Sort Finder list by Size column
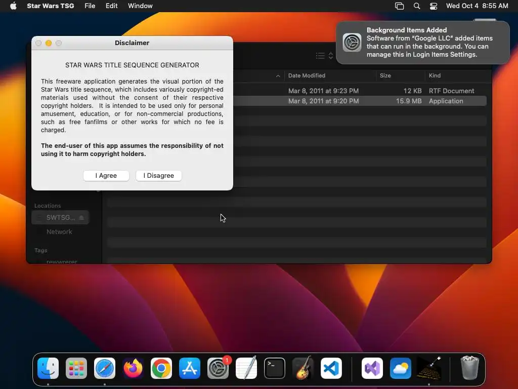Screen dimensions: 518x389 (x=385, y=76)
